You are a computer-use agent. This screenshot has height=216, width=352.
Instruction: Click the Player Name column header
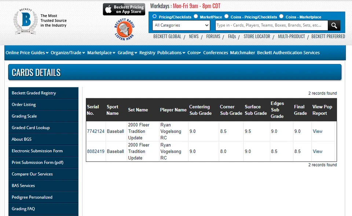coord(173,110)
